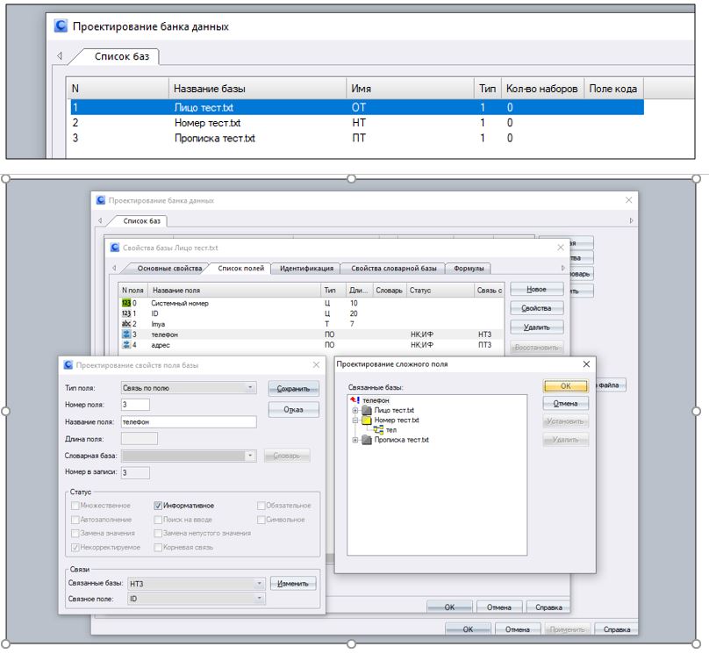Click the Удалить button beside field list
Viewport: 709px width, 654px height.
537,327
